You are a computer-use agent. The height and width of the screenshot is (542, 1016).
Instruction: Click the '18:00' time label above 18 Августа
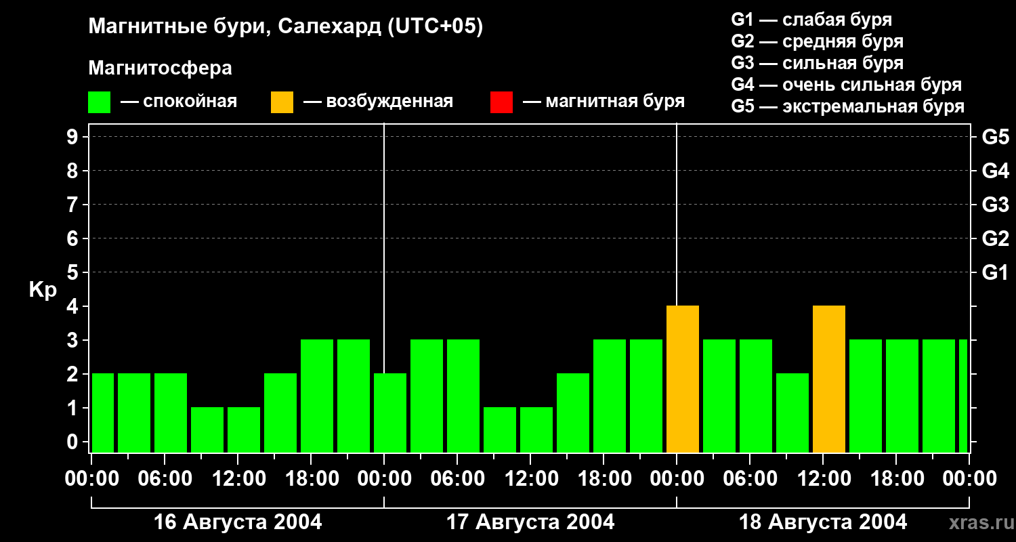point(896,479)
